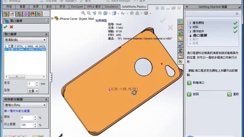This screenshot has height=137, width=244.
Task: Increase end range value with up spinner
Action: tap(35, 124)
